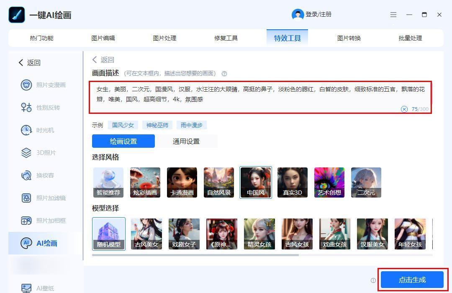Image resolution: width=452 pixels, height=293 pixels.
Task: Select AI壁纸 sidebar icon
Action: [26, 288]
